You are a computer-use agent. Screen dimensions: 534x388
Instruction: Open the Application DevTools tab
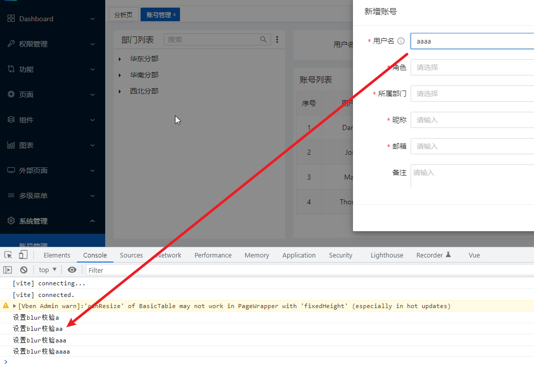[299, 255]
